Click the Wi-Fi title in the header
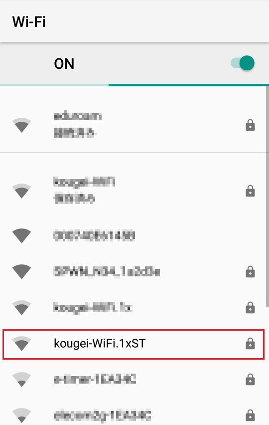Screen dimensions: 269x425 tap(29, 21)
